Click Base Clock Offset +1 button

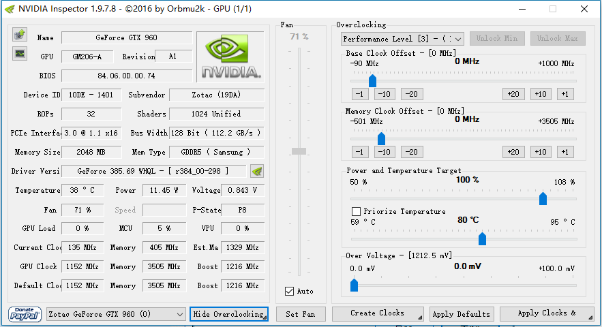coord(565,94)
